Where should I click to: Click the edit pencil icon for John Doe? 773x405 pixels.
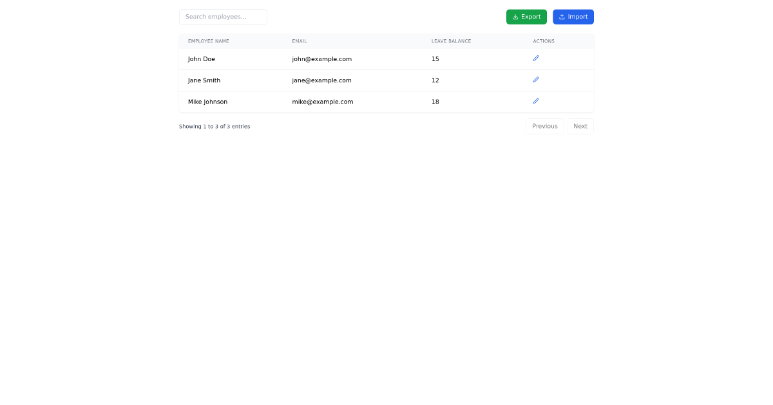pos(536,58)
